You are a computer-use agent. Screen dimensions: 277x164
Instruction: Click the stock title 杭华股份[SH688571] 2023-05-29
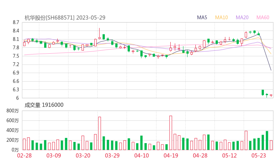[65, 18]
